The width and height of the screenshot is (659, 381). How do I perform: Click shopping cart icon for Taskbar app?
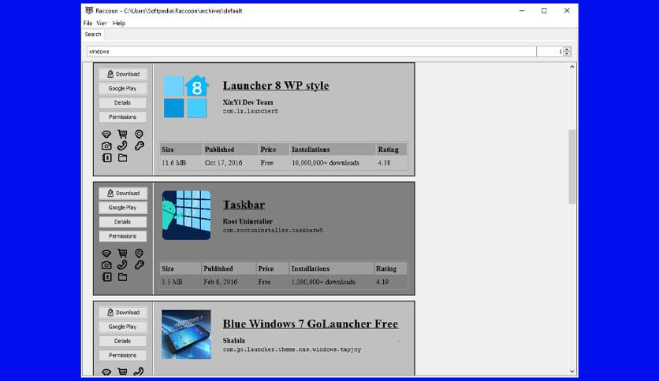click(122, 253)
